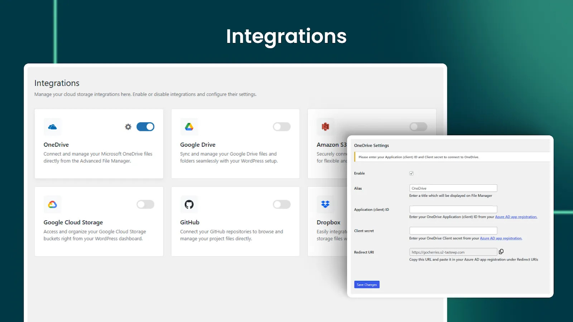Click the GitHub octocat icon
This screenshot has height=322, width=573.
189,204
